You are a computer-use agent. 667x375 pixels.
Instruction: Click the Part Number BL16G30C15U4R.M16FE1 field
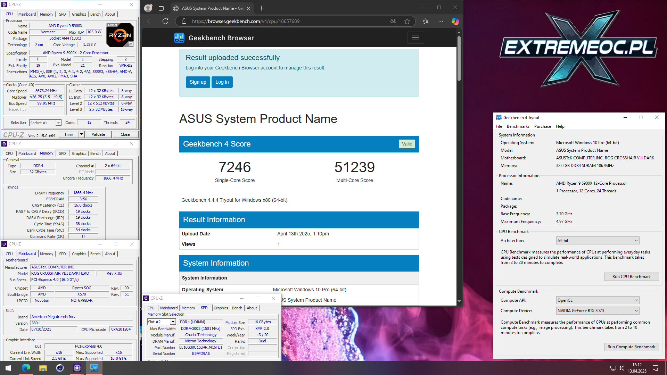pyautogui.click(x=201, y=348)
